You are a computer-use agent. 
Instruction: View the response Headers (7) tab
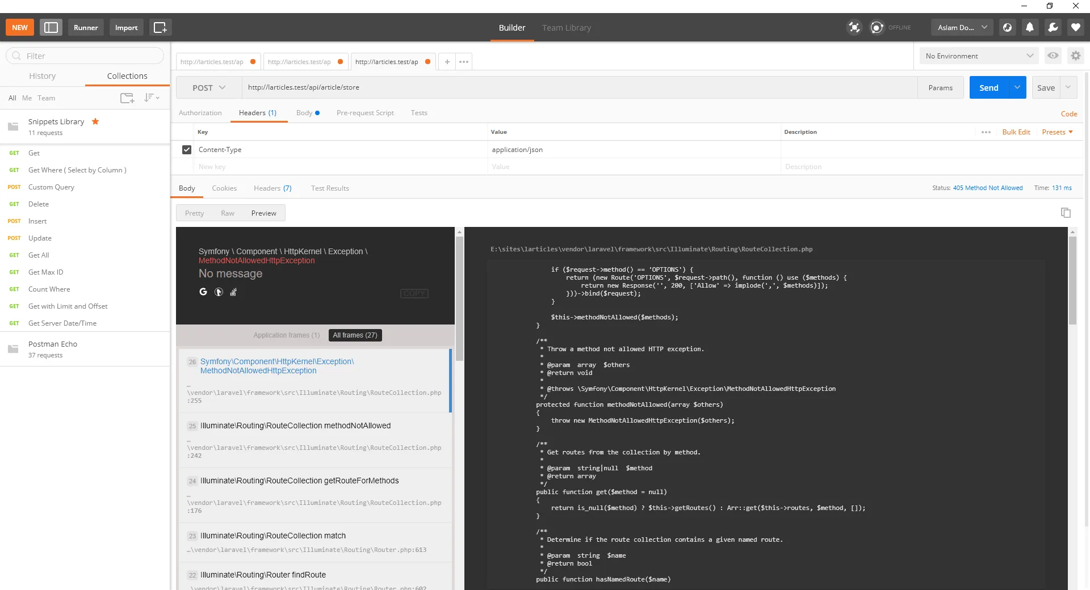coord(272,188)
